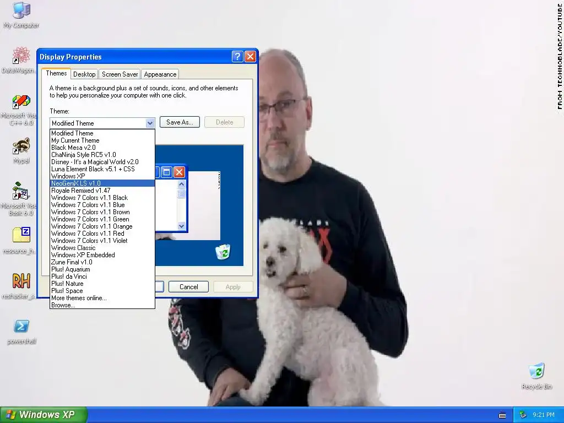
Task: Choose Disney - It's a Magical World v2.0
Action: click(x=102, y=162)
